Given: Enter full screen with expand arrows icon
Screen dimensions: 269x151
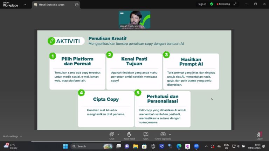Looking at the screenshot, I should (235, 4).
